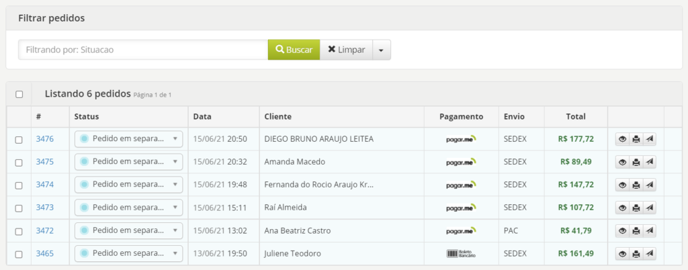Screen dimensions: 688x270
Task: Click the Total column header
Action: [x=576, y=116]
